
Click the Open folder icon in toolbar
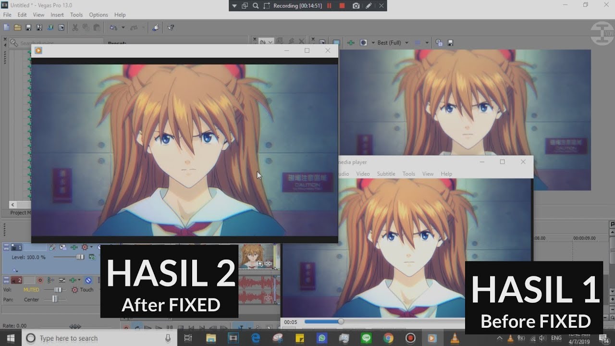click(x=17, y=28)
